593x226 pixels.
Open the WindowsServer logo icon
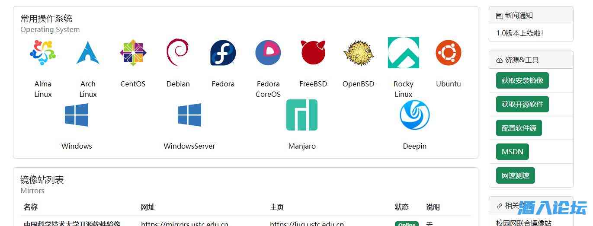coord(189,115)
